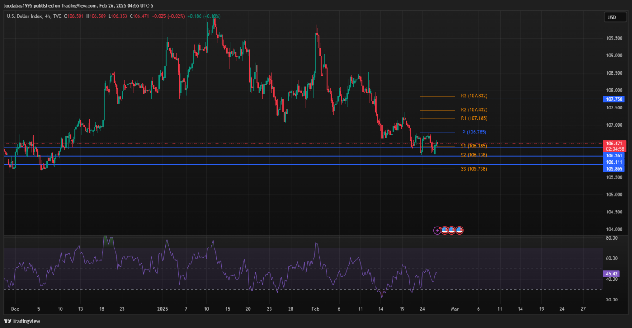Click the middle US flag event icon
The image size is (632, 328).
point(452,230)
